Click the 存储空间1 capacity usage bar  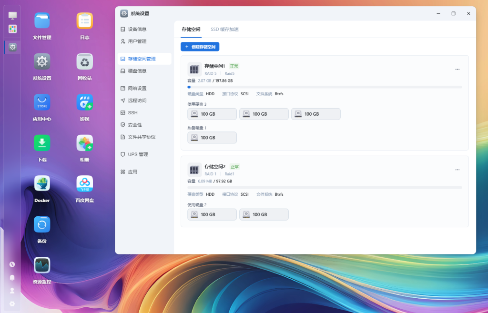tap(325, 87)
